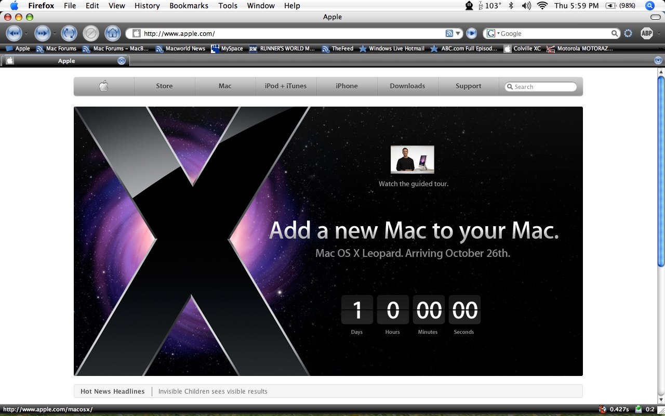The image size is (665, 416).
Task: Open Spotlight search in the menu bar
Action: pyautogui.click(x=649, y=6)
